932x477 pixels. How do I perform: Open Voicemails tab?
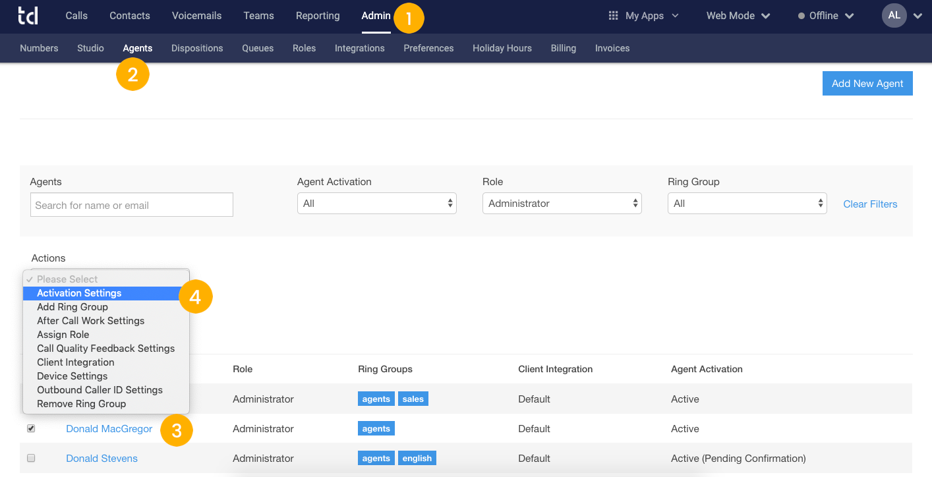point(196,16)
